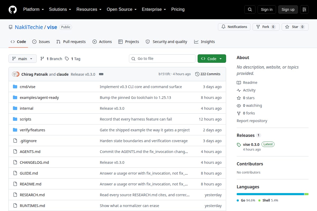Screen dimensions: 317x211
Task: Click the Fork button
Action: 266,27
